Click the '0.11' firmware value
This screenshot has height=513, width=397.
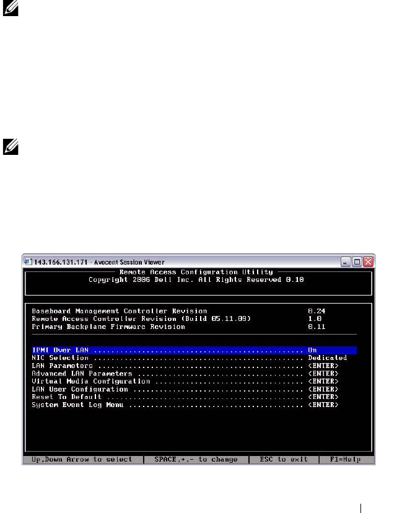316,327
